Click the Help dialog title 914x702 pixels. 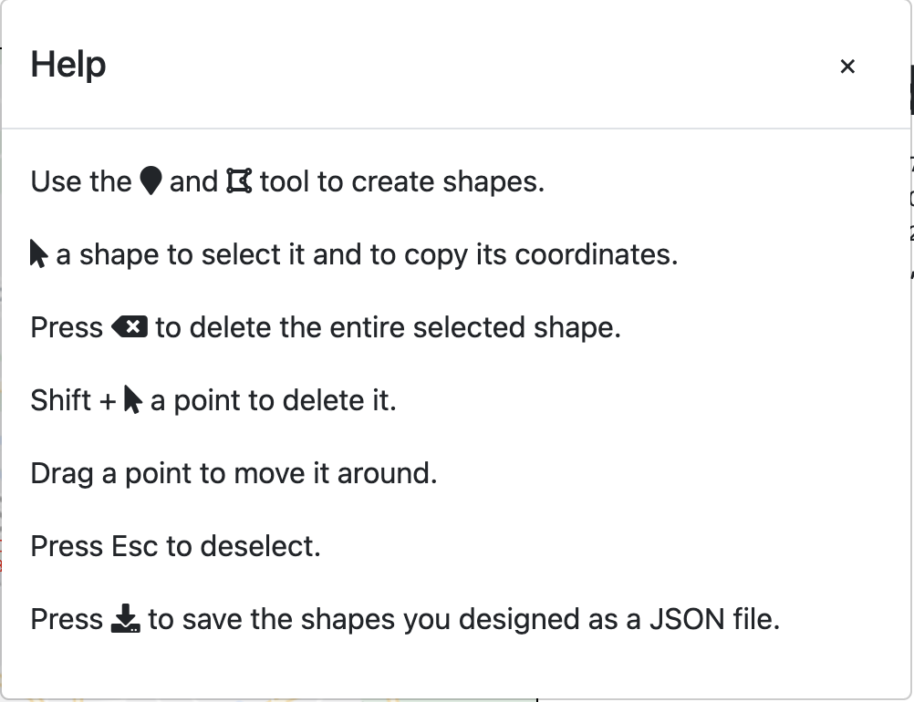68,65
